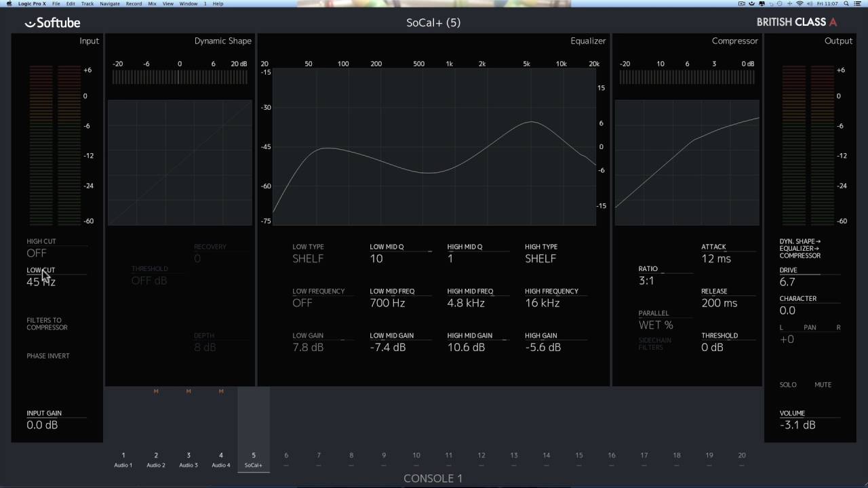Click Low Mid Gain -7.4 dB value
868x488 pixels.
tap(388, 347)
